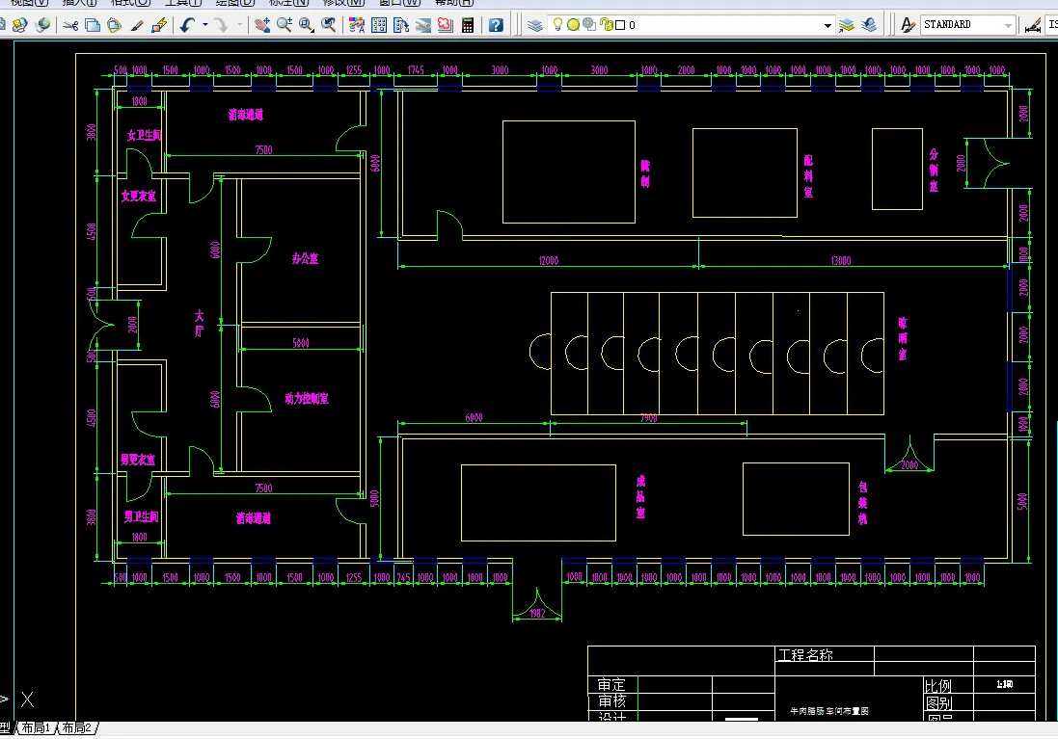This screenshot has height=739, width=1058.
Task: Expand the undo history dropdown arrow
Action: click(205, 26)
